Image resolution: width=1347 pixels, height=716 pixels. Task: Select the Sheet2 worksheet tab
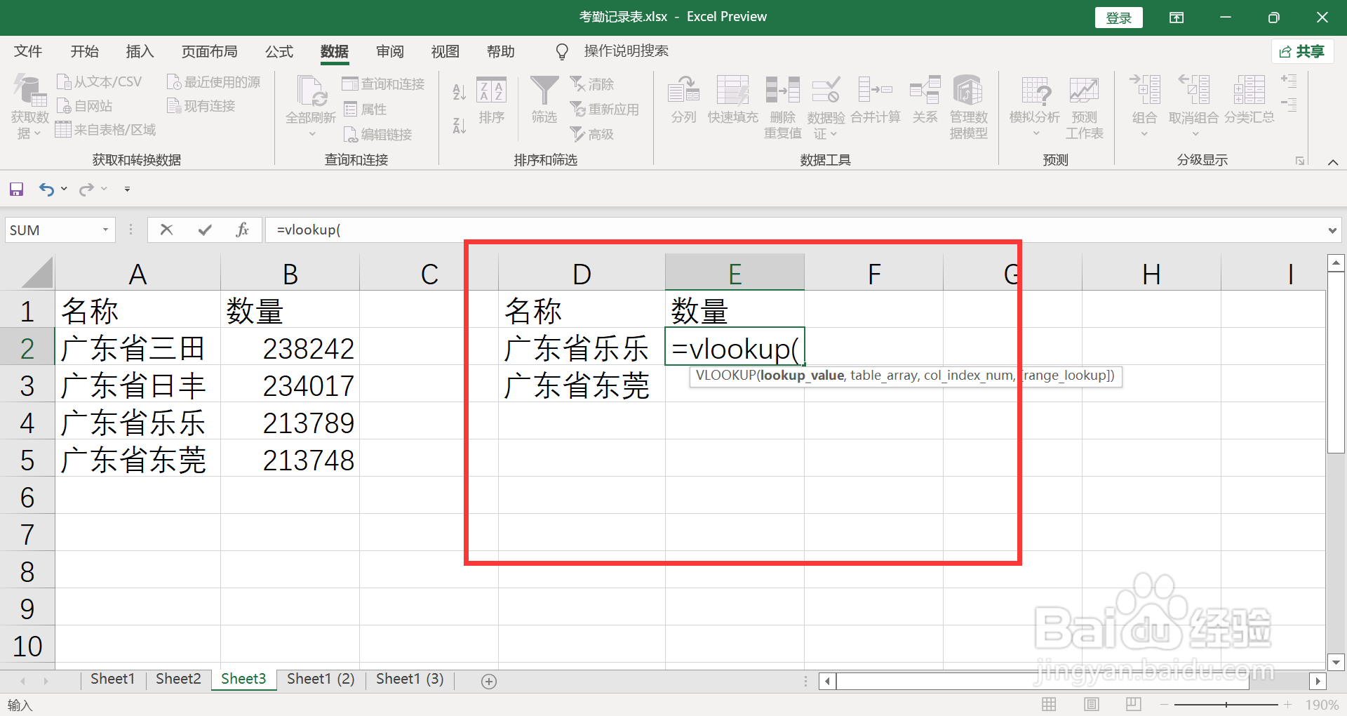tap(177, 679)
